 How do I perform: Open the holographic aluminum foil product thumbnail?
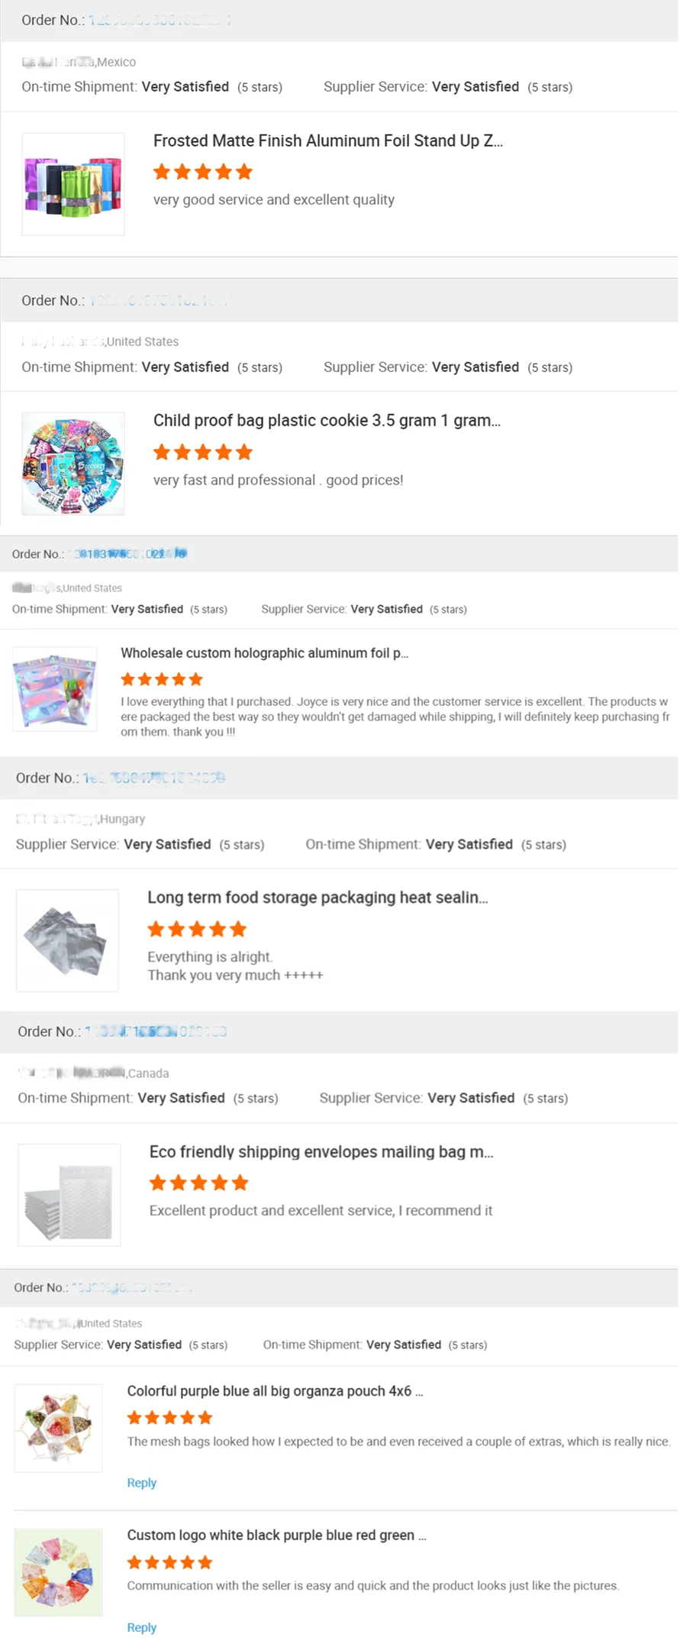55,689
